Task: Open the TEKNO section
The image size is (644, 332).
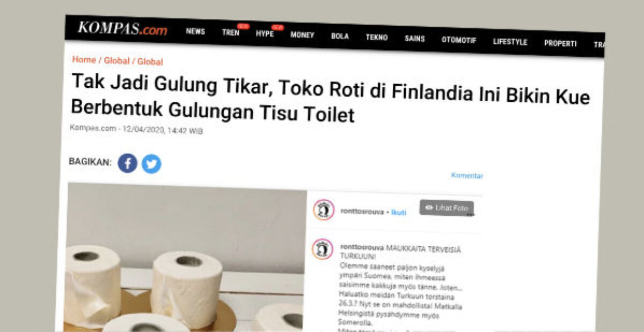Action: click(x=377, y=37)
